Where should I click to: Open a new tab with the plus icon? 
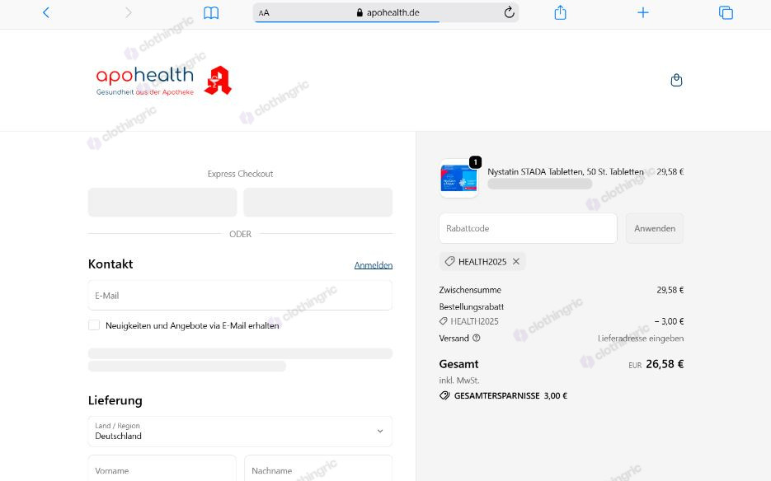click(x=642, y=12)
